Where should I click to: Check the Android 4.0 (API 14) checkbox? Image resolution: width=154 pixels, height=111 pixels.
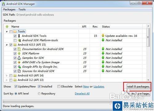click(11, 76)
